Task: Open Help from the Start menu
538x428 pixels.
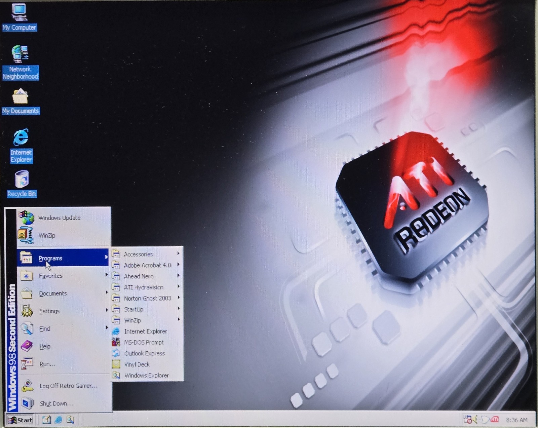Action: tap(64, 346)
